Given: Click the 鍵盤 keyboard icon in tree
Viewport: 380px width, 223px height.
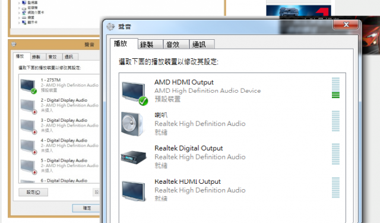Looking at the screenshot, I should click(x=24, y=17).
